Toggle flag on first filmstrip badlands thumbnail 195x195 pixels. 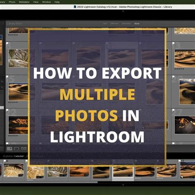pyautogui.click(x=5, y=161)
